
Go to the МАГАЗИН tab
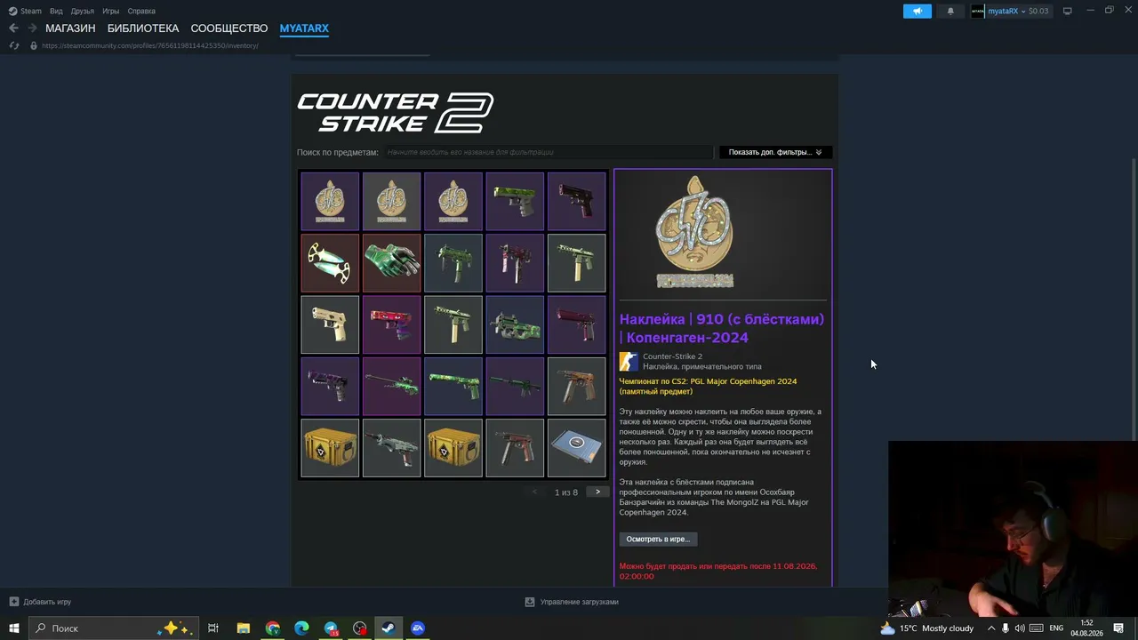click(x=70, y=28)
